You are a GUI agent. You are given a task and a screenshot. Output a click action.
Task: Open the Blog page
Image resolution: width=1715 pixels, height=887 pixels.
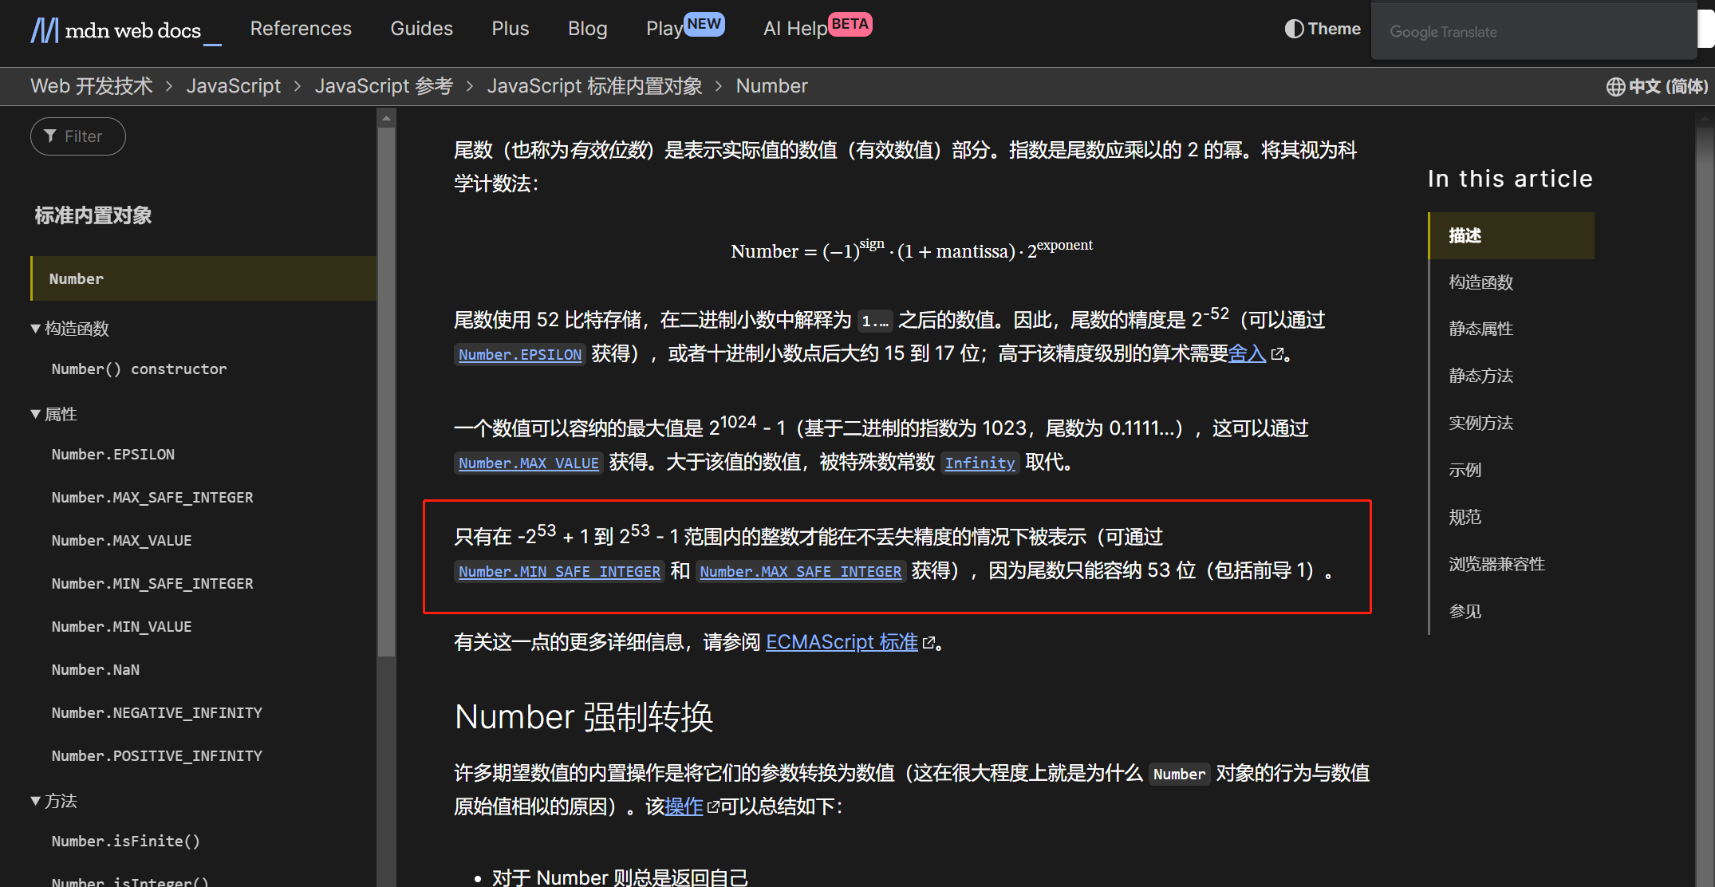coord(587,28)
